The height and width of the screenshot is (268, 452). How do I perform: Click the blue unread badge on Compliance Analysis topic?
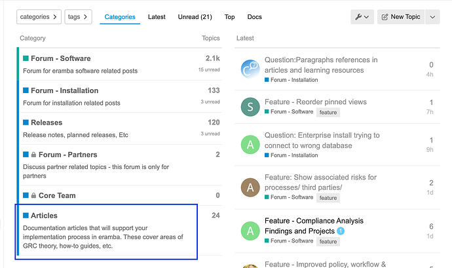click(x=341, y=231)
